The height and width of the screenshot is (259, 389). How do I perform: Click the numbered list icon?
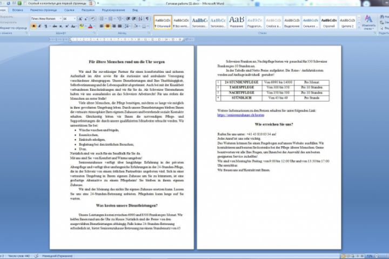[x=111, y=19]
